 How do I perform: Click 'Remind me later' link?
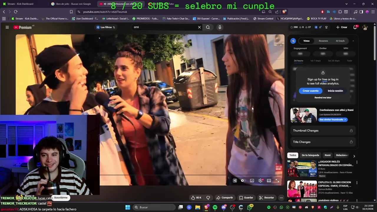[323, 97]
